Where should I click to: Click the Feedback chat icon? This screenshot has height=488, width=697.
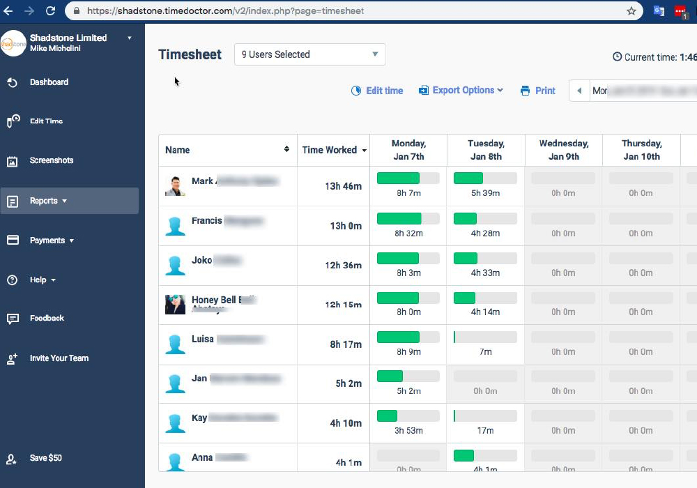click(13, 319)
